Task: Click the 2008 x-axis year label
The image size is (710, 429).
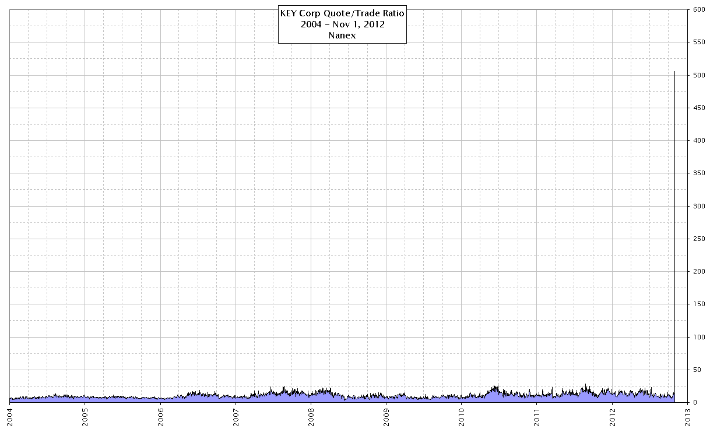Action: pos(311,416)
